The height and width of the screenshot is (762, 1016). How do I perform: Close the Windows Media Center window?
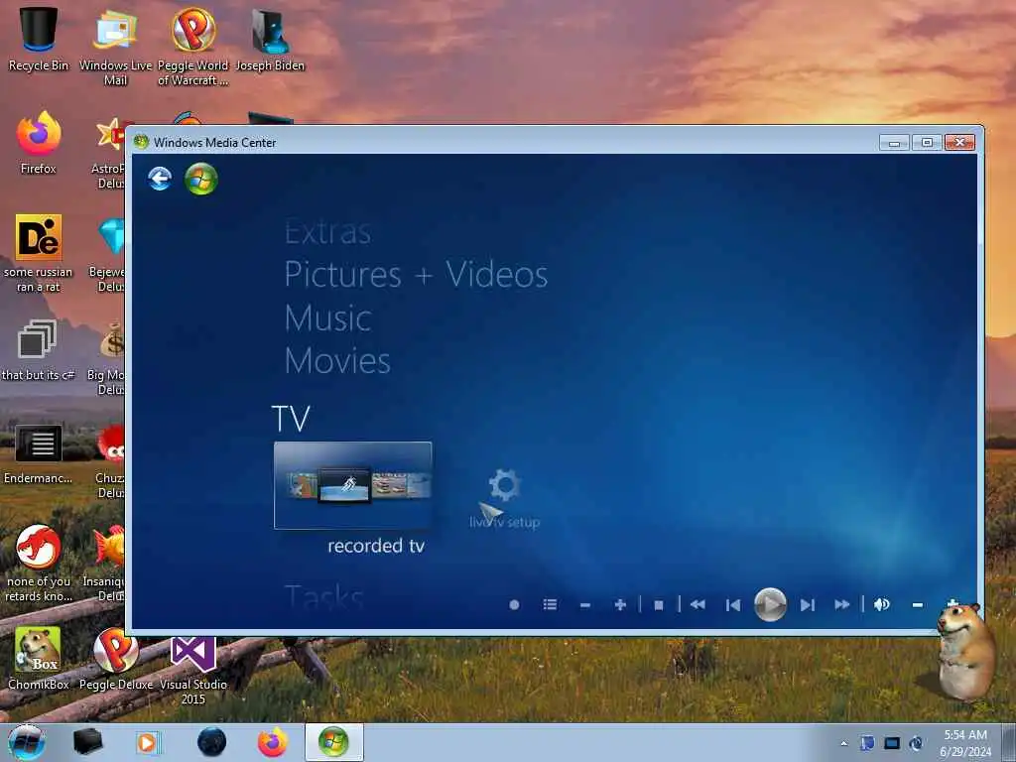[960, 143]
